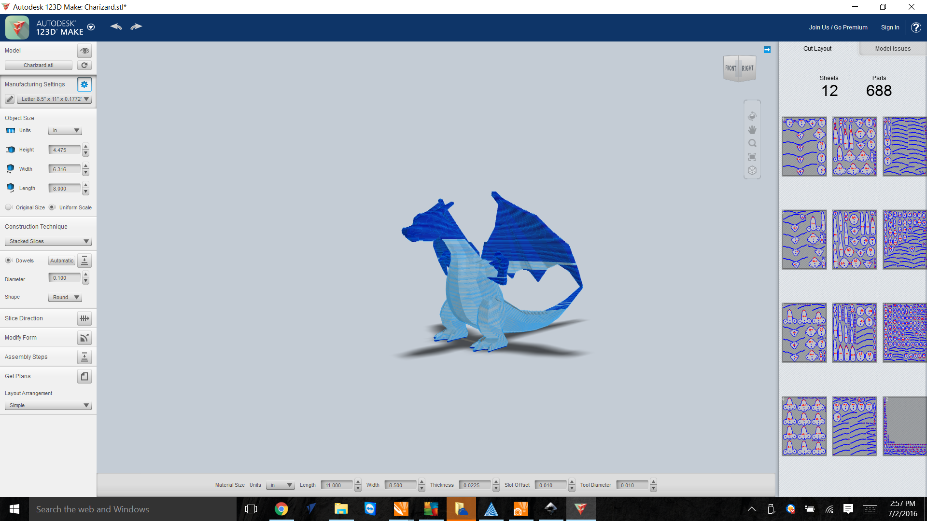This screenshot has width=927, height=521.
Task: Open the Object Size units dropdown
Action: point(65,131)
